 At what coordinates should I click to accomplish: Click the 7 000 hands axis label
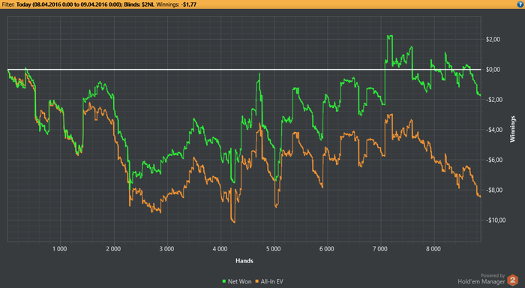[380, 249]
